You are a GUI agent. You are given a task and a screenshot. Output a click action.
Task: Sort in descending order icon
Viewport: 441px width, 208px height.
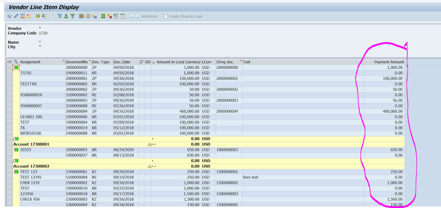[72, 16]
